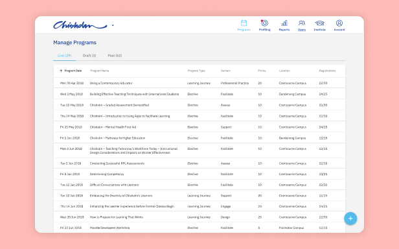Click the date 'Mon 30 Apr 2018'
Screen dimensions: 399x249
click(x=71, y=83)
